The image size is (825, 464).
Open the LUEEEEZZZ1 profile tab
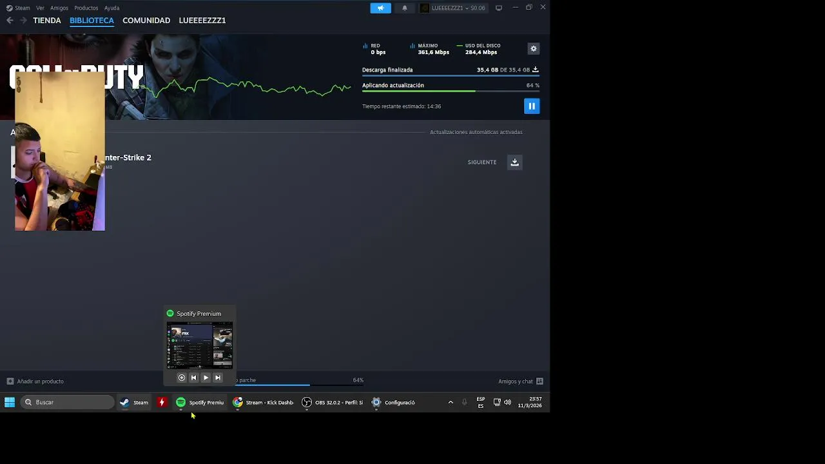pyautogui.click(x=202, y=21)
